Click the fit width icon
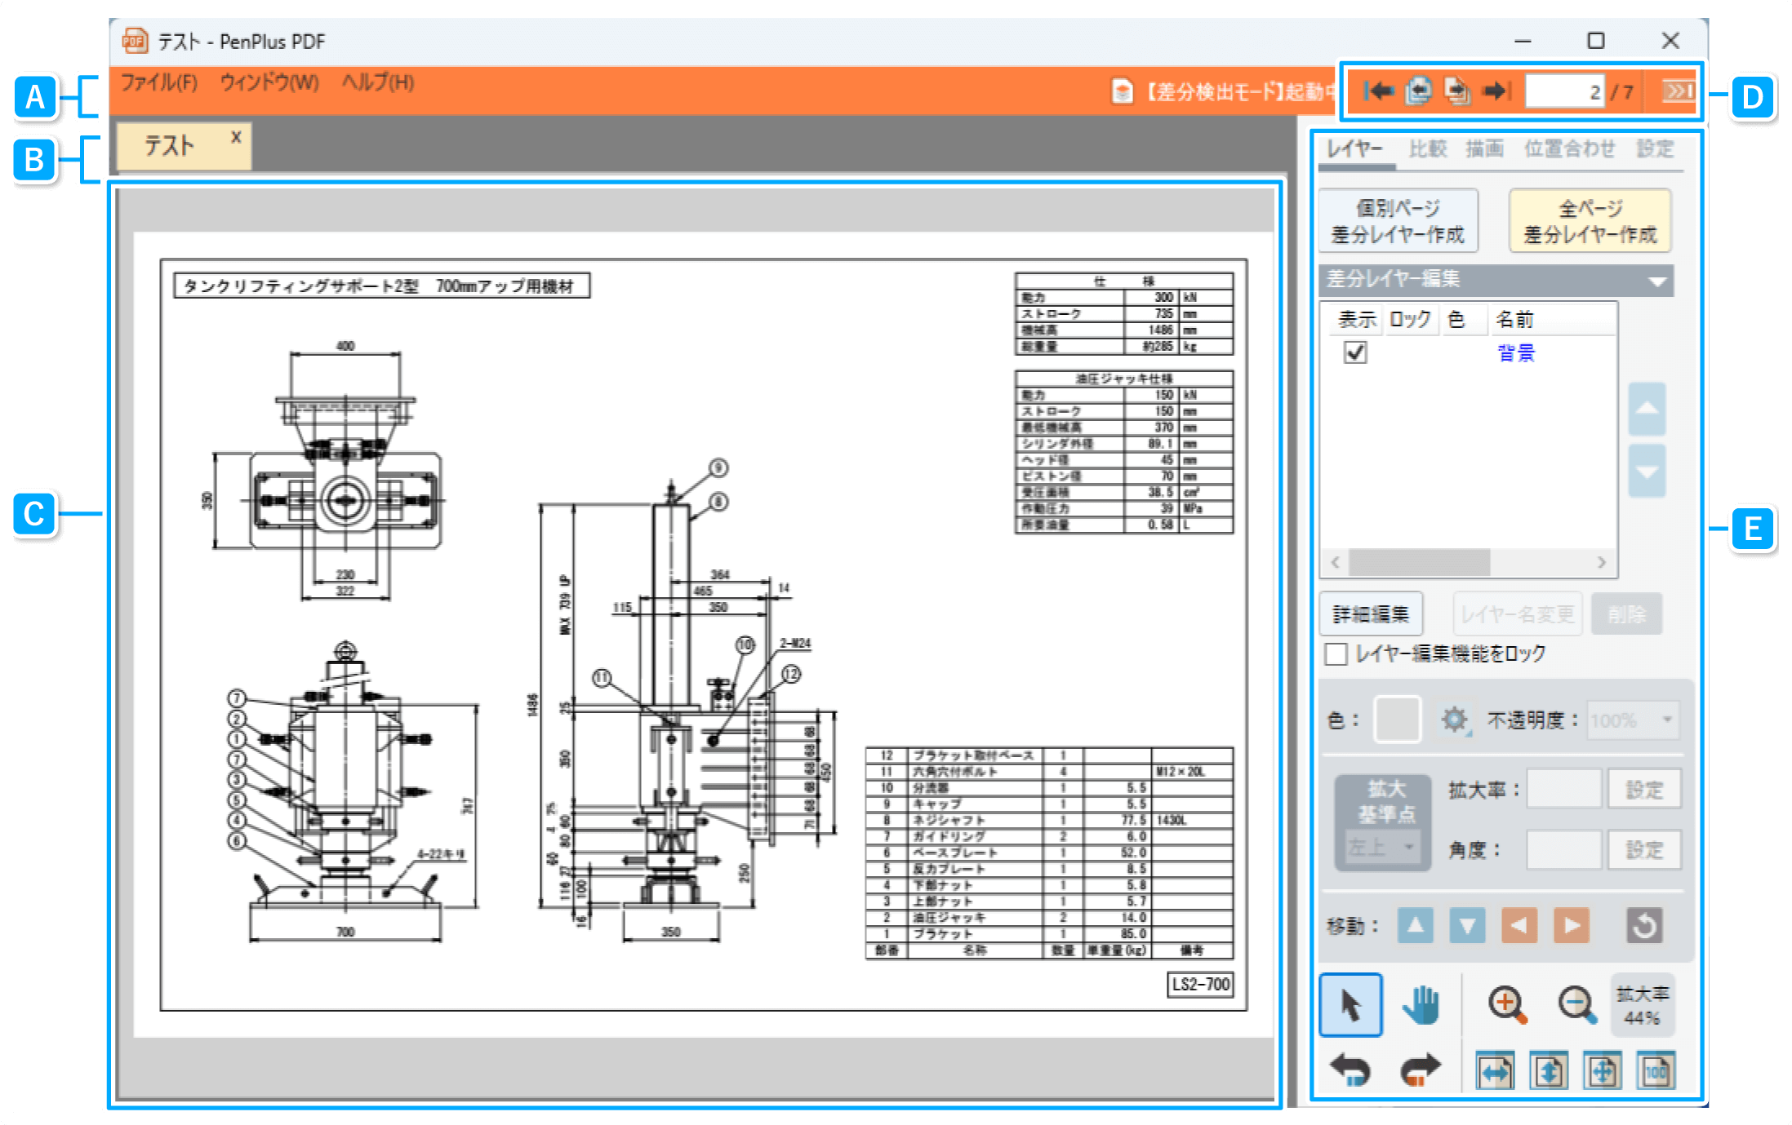 click(x=1496, y=1071)
